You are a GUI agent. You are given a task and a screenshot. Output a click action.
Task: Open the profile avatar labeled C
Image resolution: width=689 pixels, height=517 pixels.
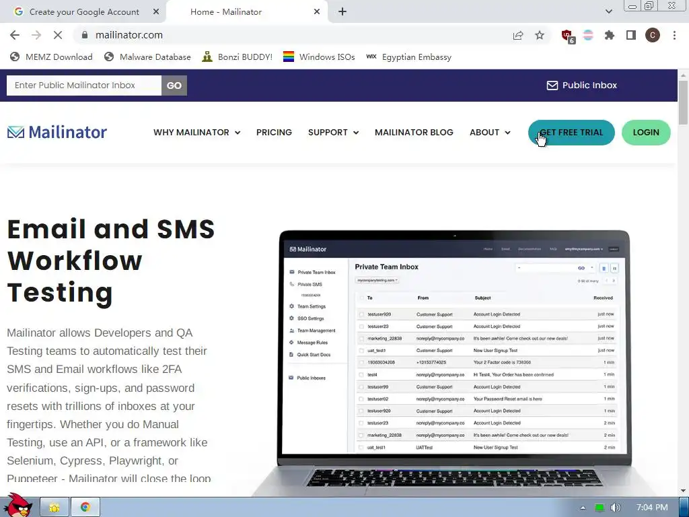point(653,35)
